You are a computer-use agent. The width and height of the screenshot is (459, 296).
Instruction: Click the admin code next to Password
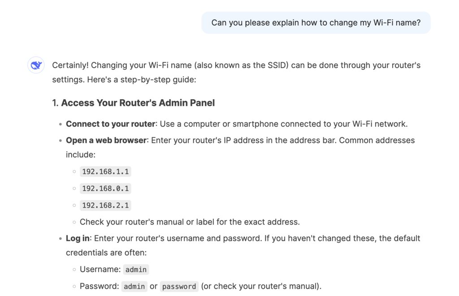point(134,286)
